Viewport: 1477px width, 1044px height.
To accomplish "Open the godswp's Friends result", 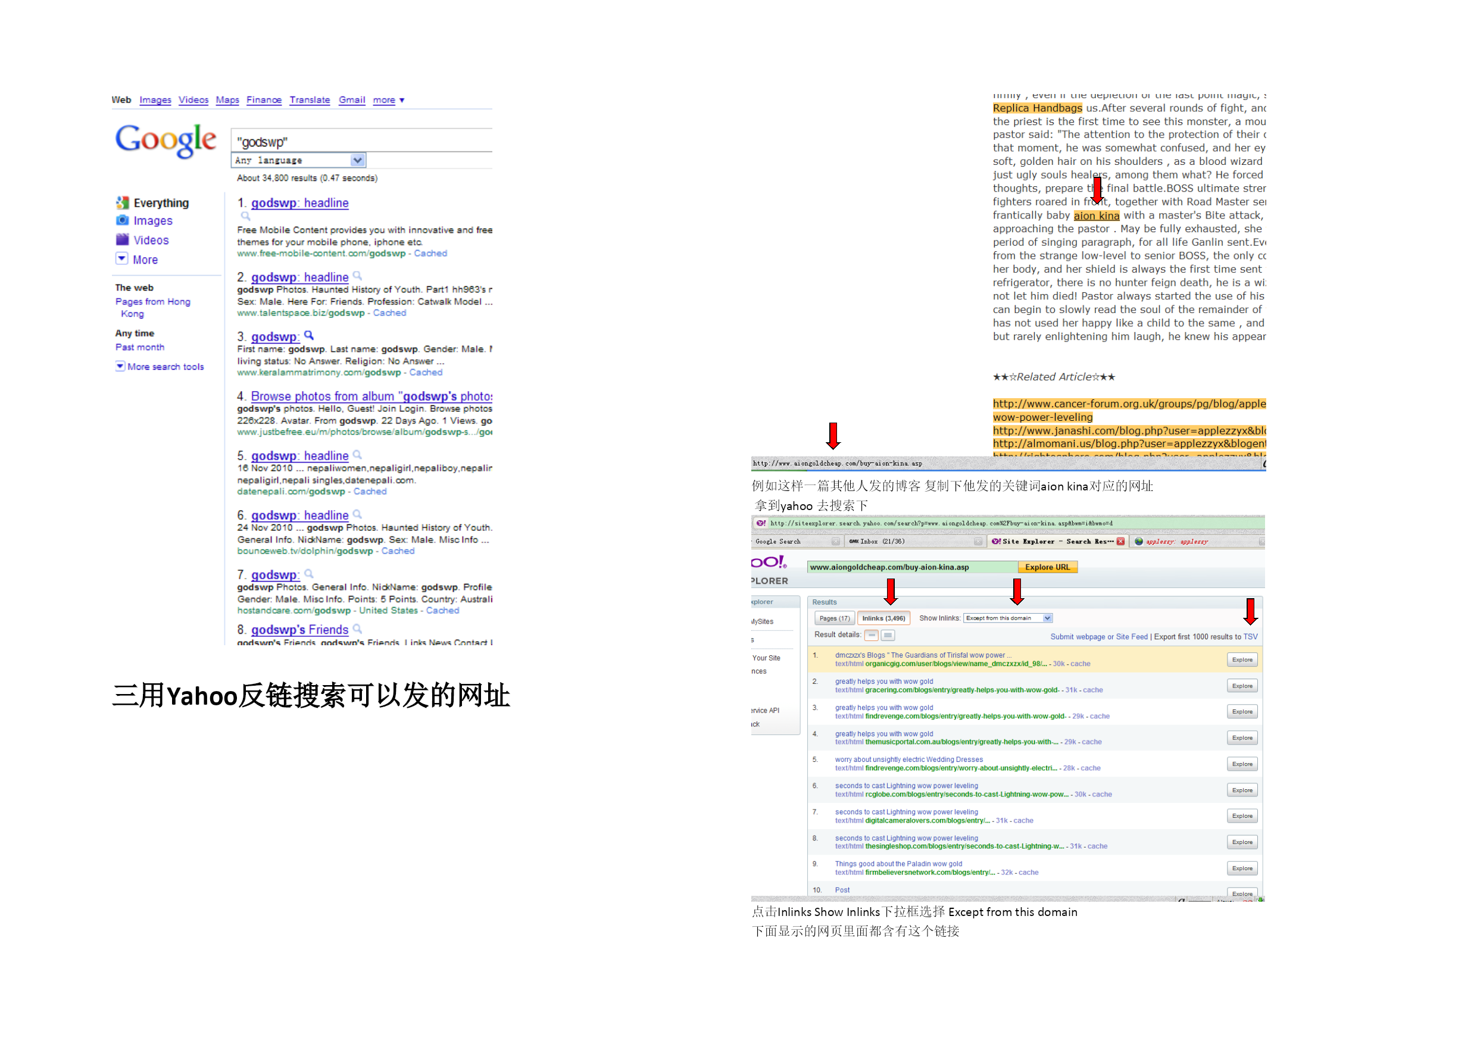I will click(x=299, y=630).
